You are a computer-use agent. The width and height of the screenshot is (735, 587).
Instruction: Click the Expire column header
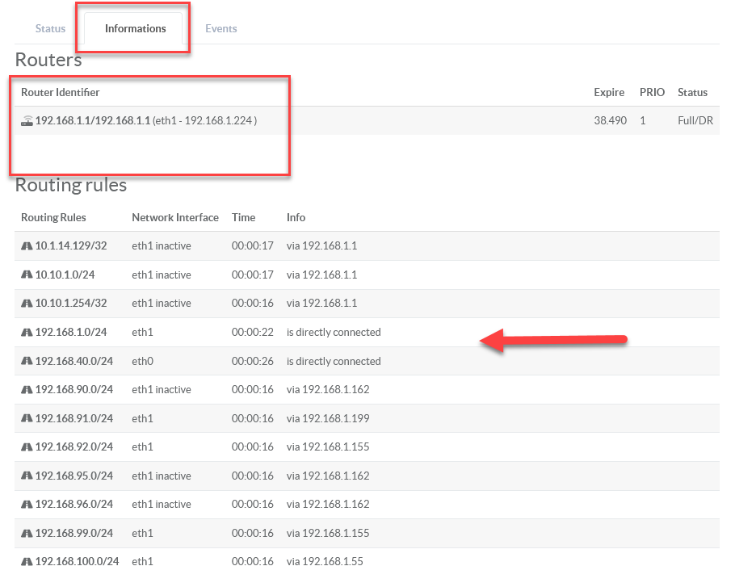click(608, 93)
